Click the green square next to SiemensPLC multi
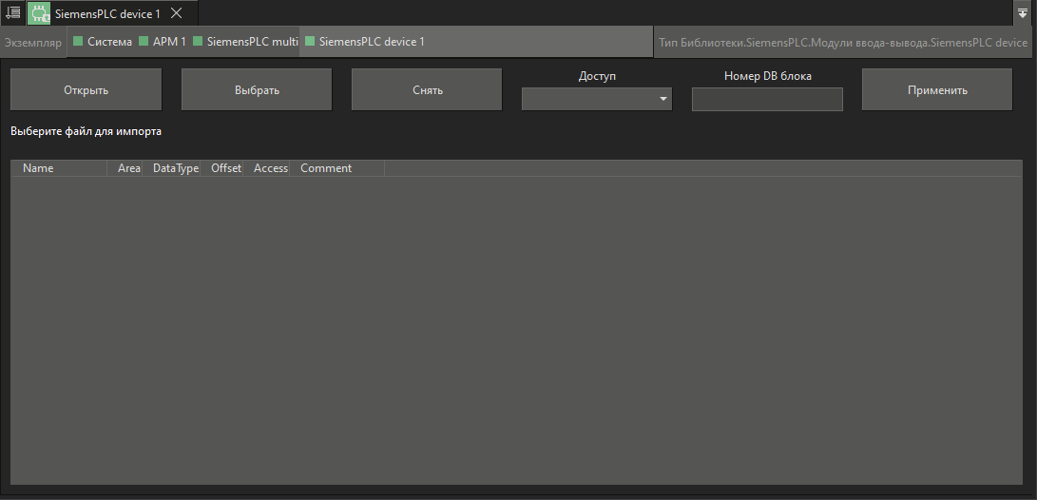 coord(198,42)
